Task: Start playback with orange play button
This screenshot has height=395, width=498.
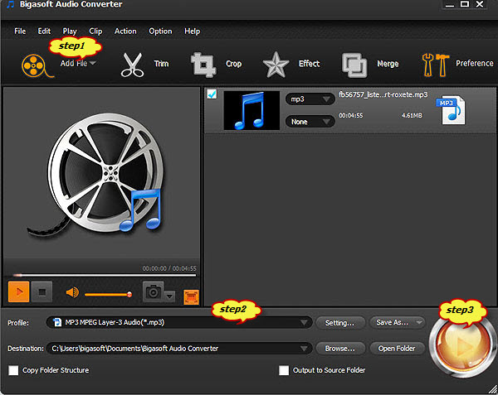Action: [x=19, y=291]
